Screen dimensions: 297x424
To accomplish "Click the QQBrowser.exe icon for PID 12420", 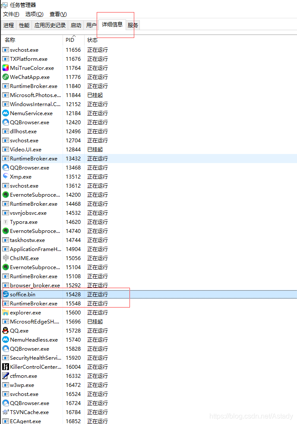I will (x=6, y=122).
